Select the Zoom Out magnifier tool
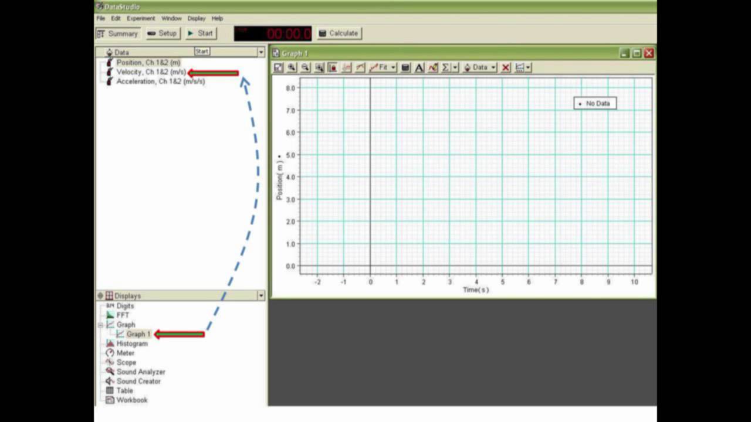The width and height of the screenshot is (751, 422). (x=305, y=67)
